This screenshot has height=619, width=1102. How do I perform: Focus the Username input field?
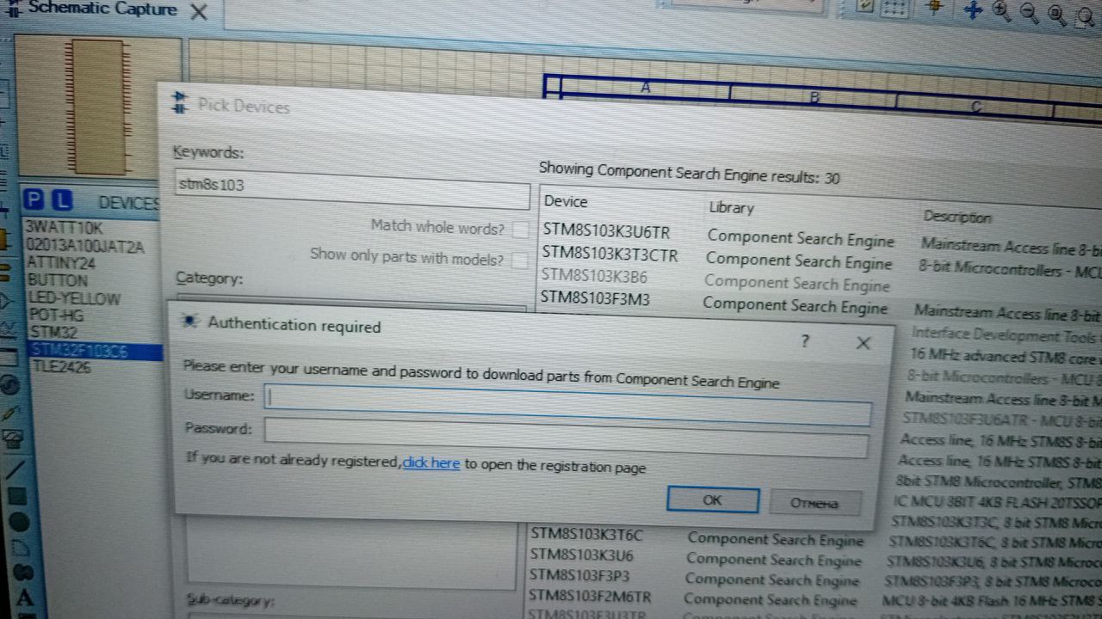(568, 403)
